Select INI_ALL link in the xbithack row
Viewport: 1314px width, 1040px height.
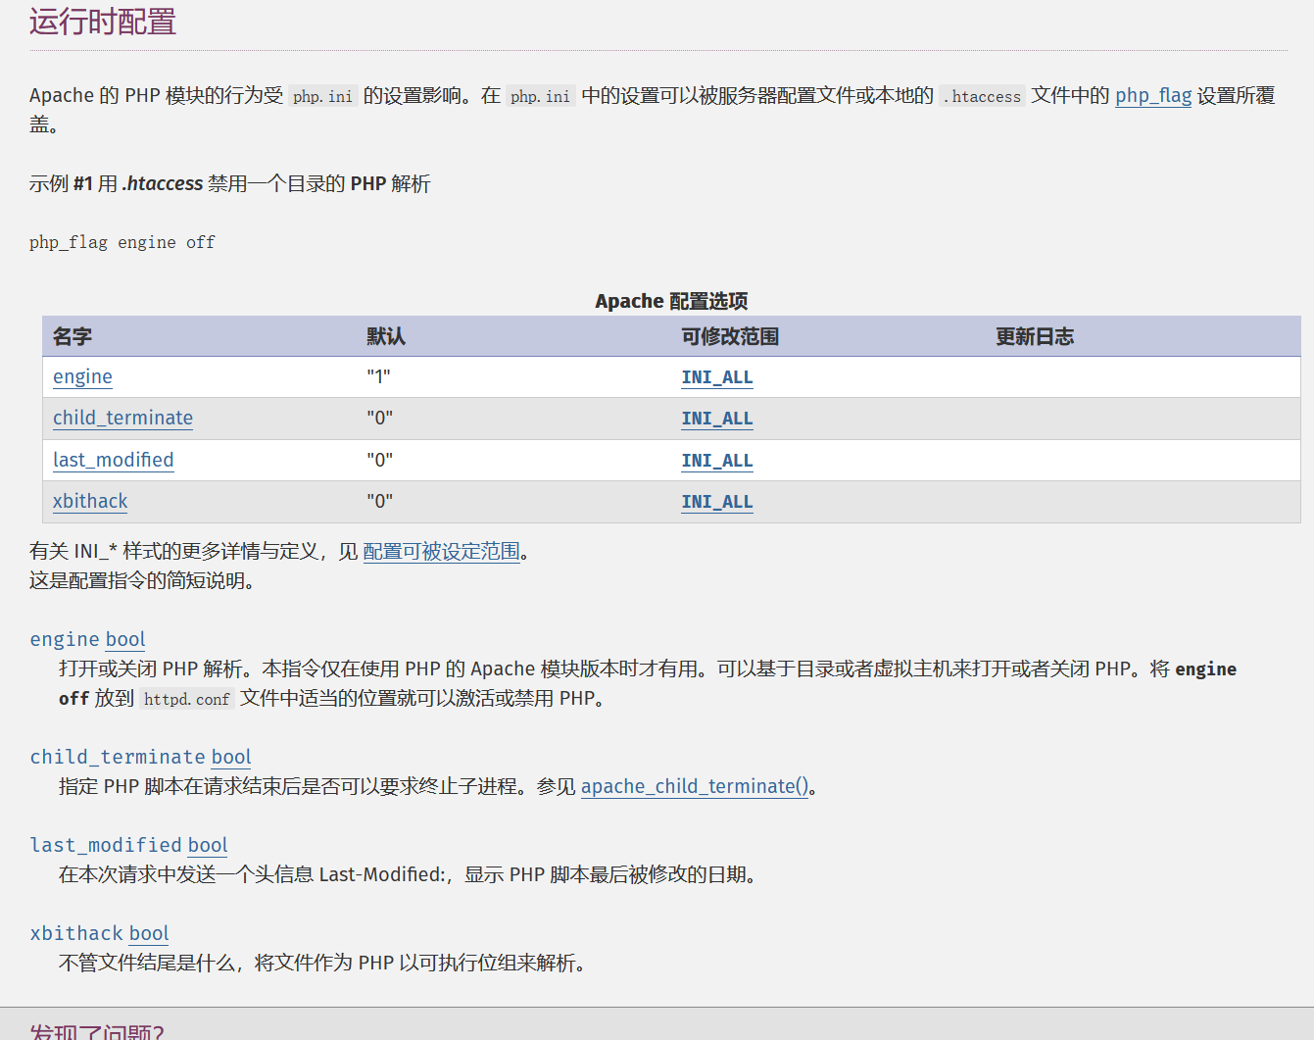point(716,502)
